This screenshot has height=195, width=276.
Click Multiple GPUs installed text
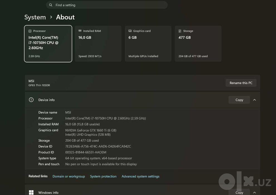click(x=143, y=56)
